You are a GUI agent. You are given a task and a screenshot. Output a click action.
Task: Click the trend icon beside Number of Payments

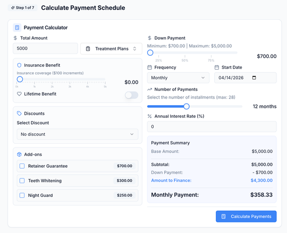pos(149,89)
